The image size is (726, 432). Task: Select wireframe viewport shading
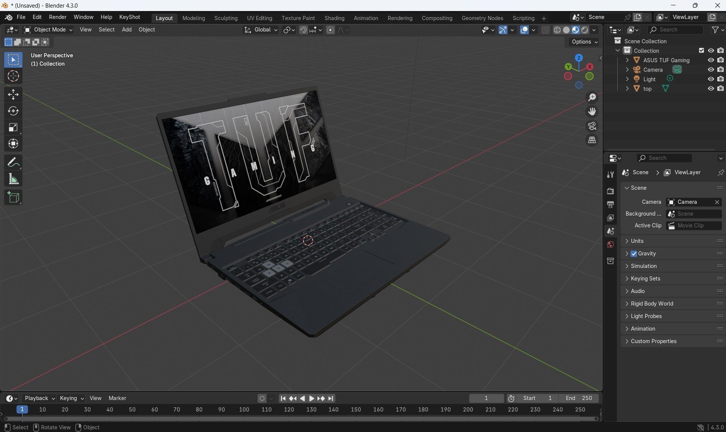click(557, 30)
